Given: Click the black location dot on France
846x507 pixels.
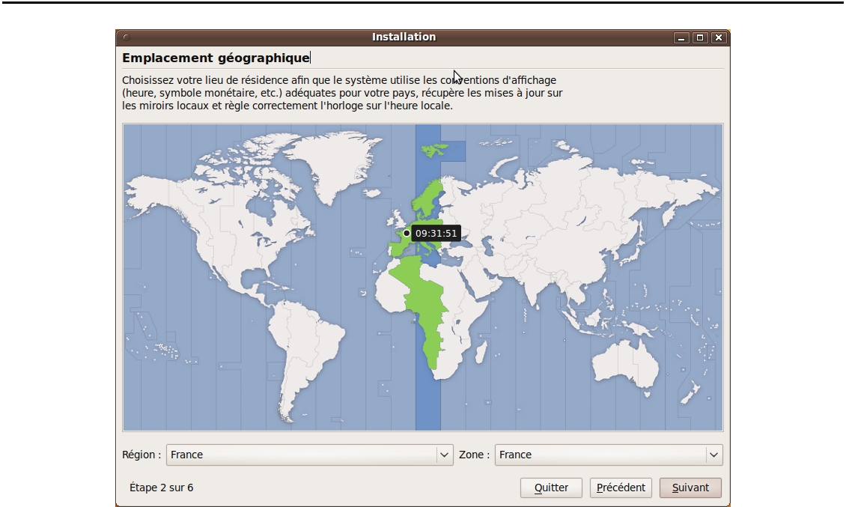Looking at the screenshot, I should click(407, 233).
